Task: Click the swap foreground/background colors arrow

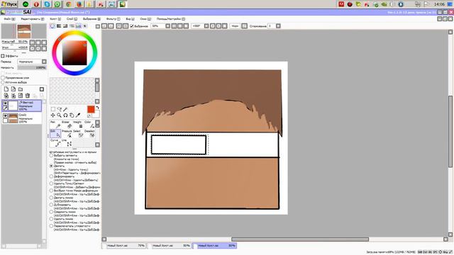Action: tap(98, 108)
